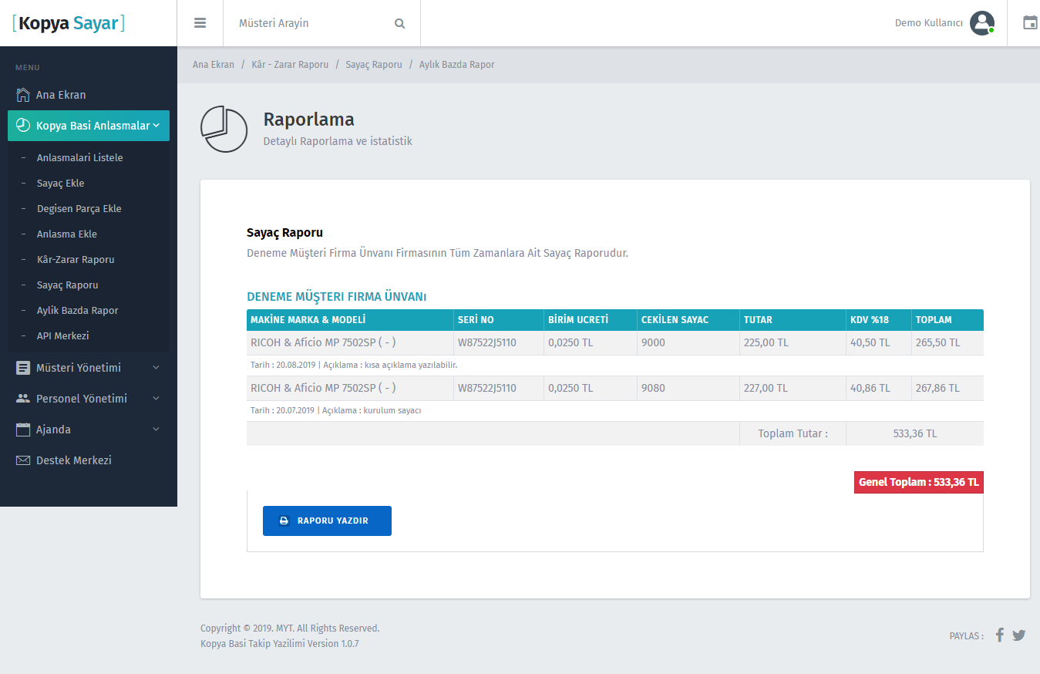Image resolution: width=1040 pixels, height=674 pixels.
Task: Click the Destek Merkezi envelope icon
Action: coord(23,460)
